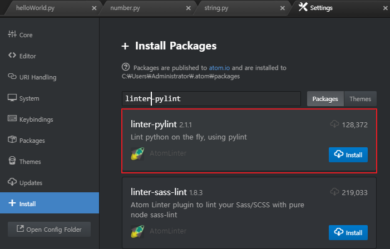This screenshot has height=249, width=390.
Task: Click the Themes paint bucket icon
Action: [12, 161]
